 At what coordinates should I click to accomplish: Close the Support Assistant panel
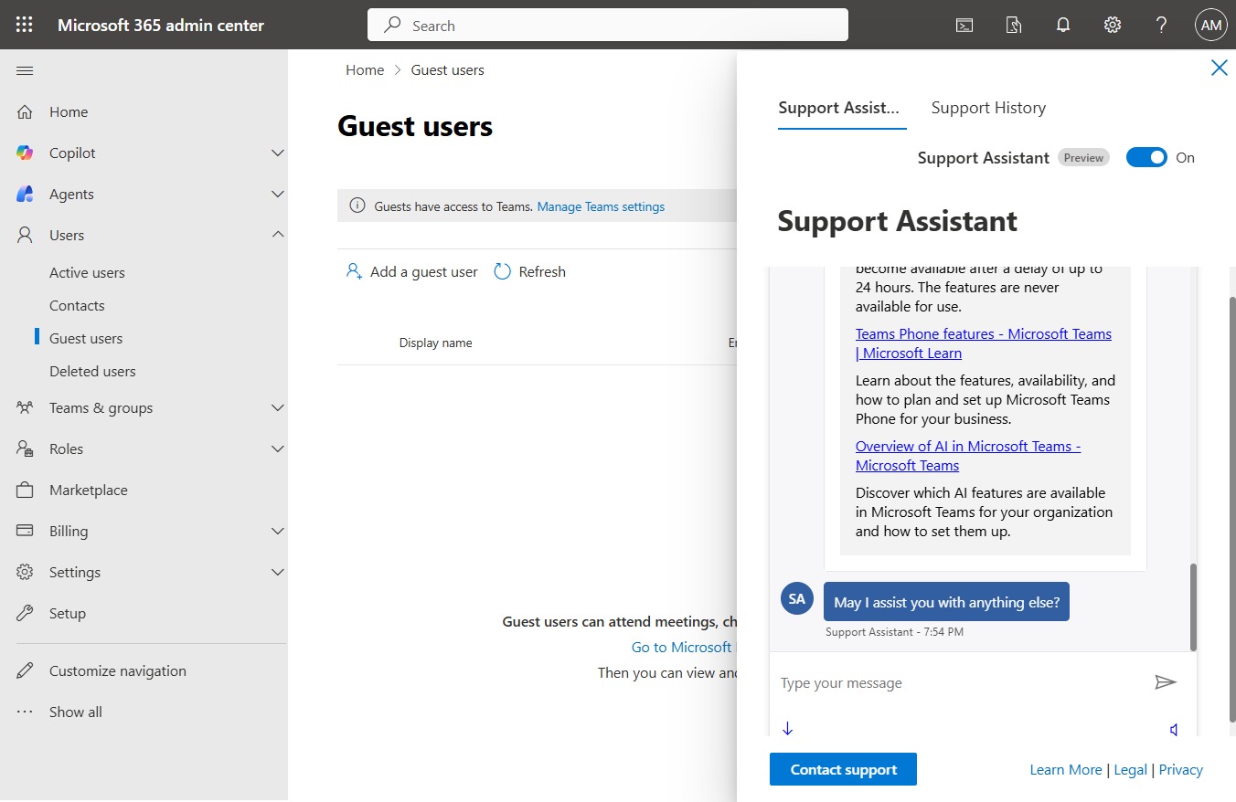point(1219,68)
